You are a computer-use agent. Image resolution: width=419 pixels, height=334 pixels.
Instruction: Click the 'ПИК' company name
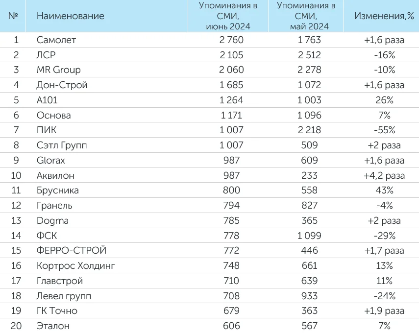[x=46, y=130]
